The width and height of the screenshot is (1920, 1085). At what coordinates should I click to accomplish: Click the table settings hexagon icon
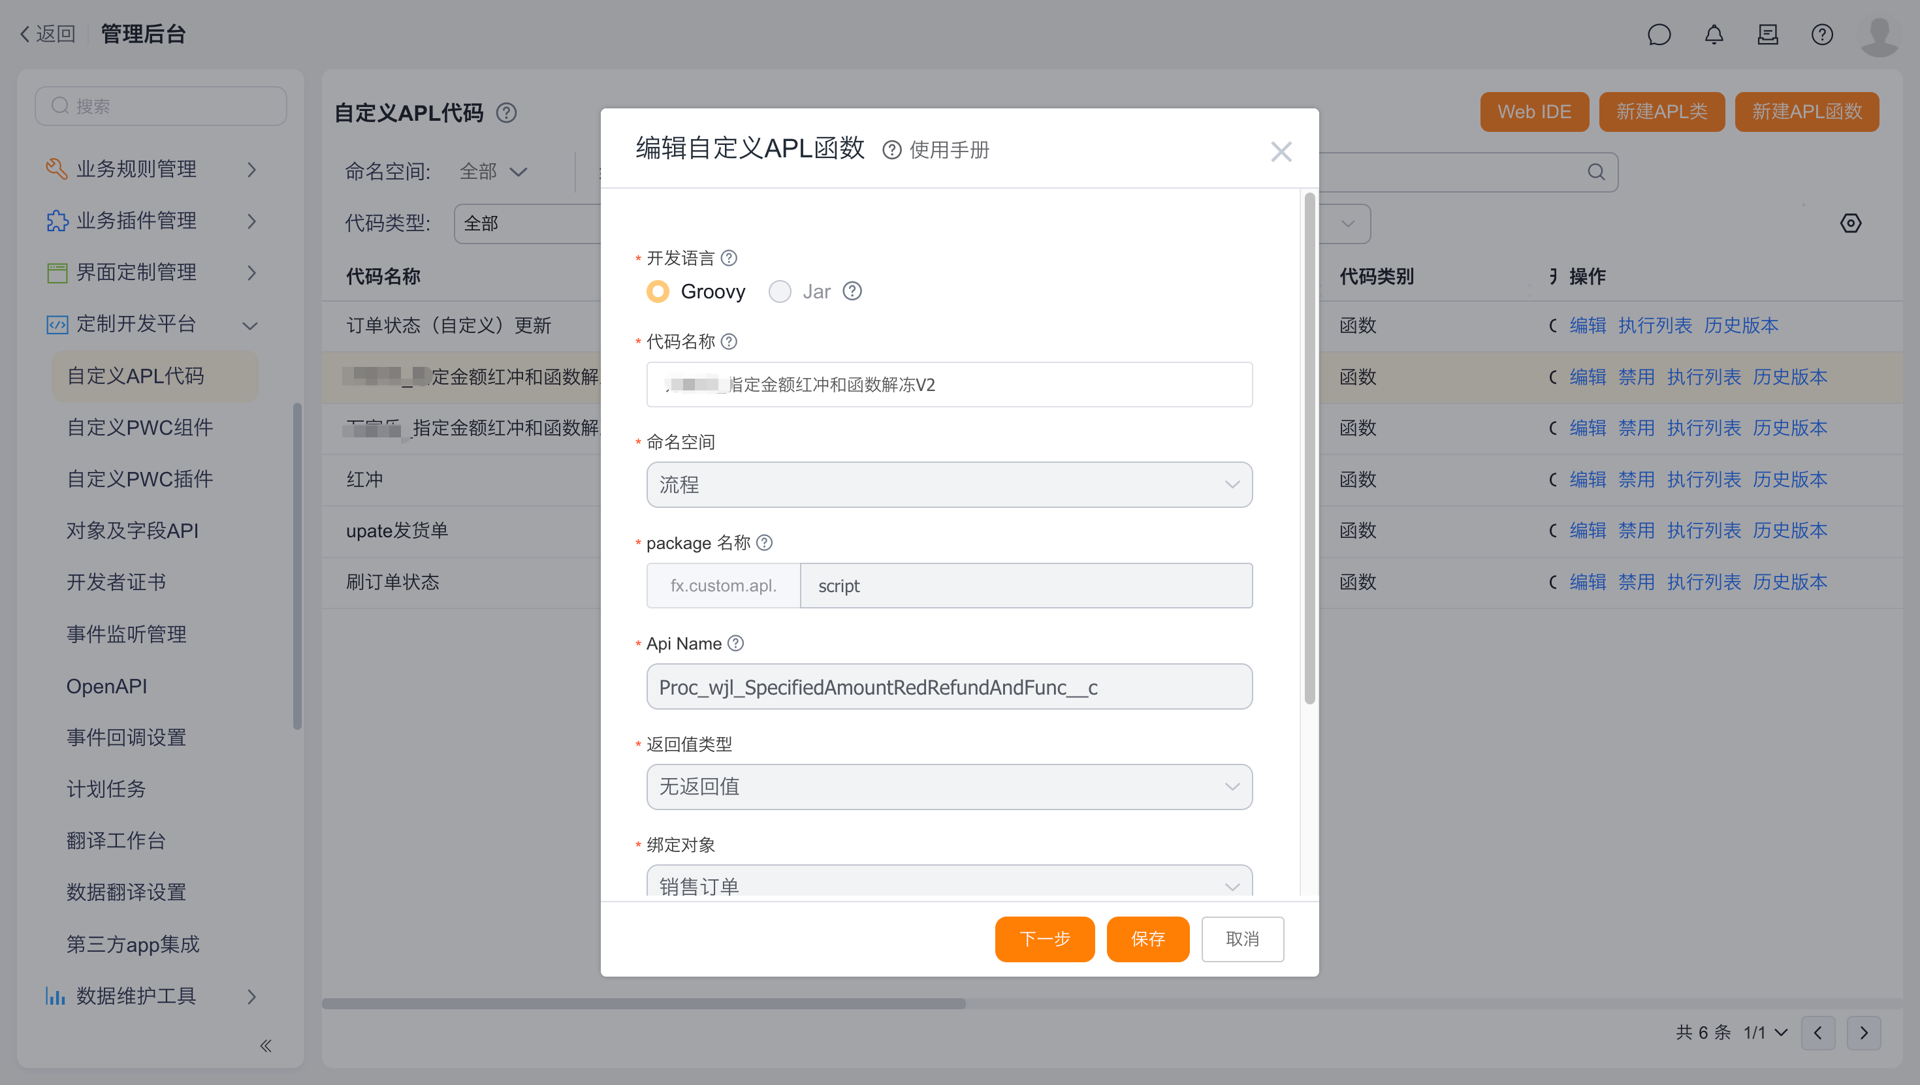click(x=1850, y=223)
